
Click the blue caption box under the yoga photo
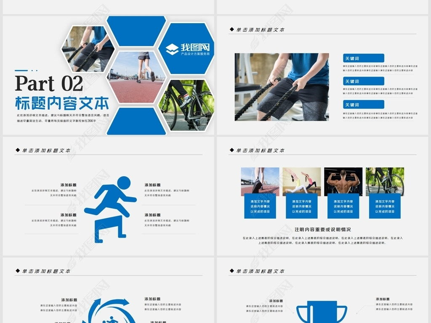(301, 206)
